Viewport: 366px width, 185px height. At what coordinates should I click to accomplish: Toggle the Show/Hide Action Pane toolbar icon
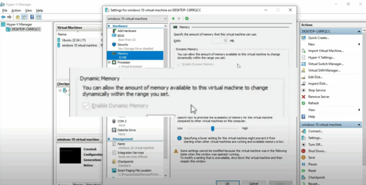pos(39,17)
